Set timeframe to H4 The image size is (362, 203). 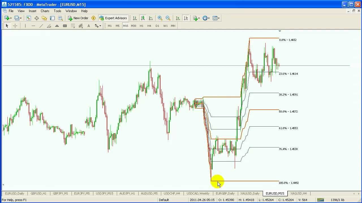(x=149, y=26)
